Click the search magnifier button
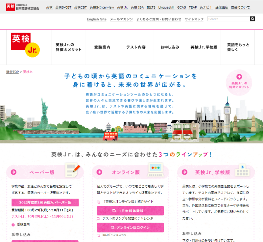The width and height of the screenshot is (263, 242). 252,19
